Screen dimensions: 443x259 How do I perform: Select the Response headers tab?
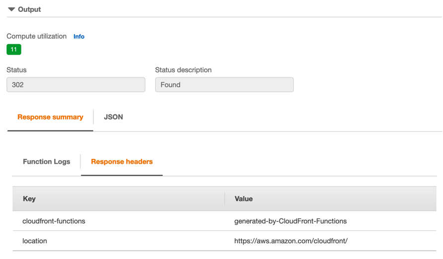(122, 162)
